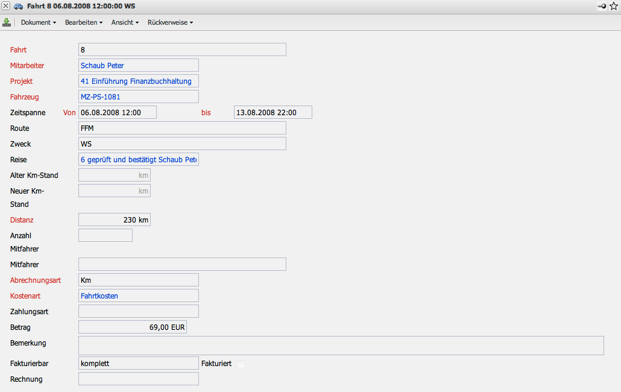The height and width of the screenshot is (392, 621).
Task: Click the Route field containing FFM
Action: tap(182, 128)
